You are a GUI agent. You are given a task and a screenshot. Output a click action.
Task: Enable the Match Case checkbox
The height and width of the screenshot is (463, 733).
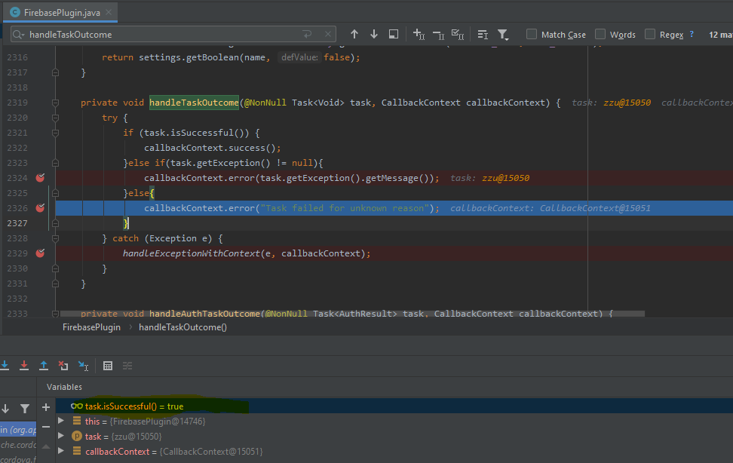click(532, 34)
